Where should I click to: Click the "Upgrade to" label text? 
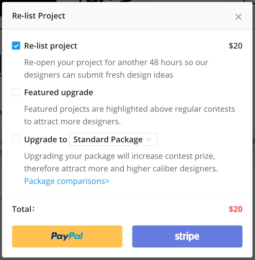click(x=45, y=139)
